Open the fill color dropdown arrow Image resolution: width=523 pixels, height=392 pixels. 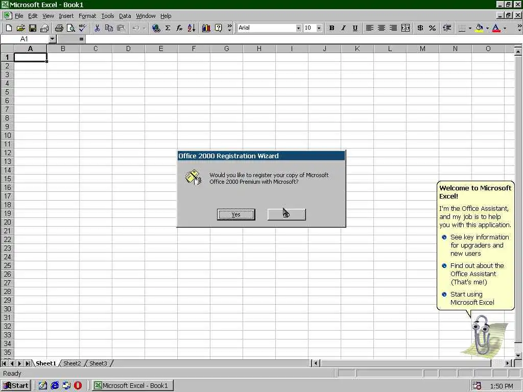click(487, 29)
